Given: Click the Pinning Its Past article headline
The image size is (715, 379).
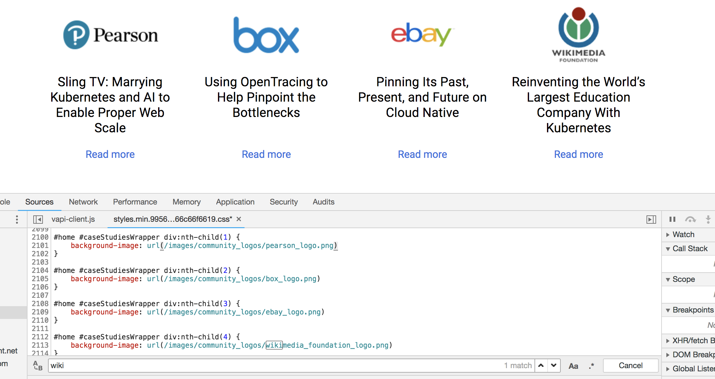Looking at the screenshot, I should [x=422, y=97].
